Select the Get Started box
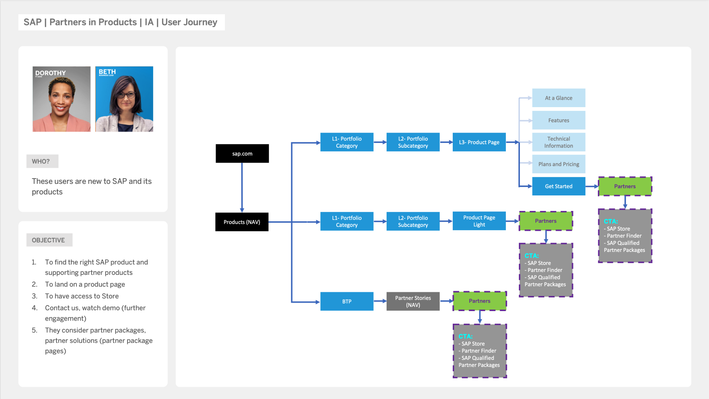 [x=558, y=186]
